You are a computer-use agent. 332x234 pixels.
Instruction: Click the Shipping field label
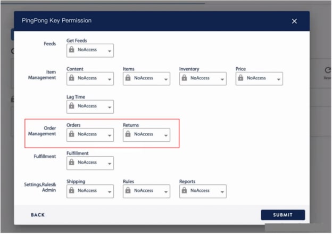(x=76, y=182)
